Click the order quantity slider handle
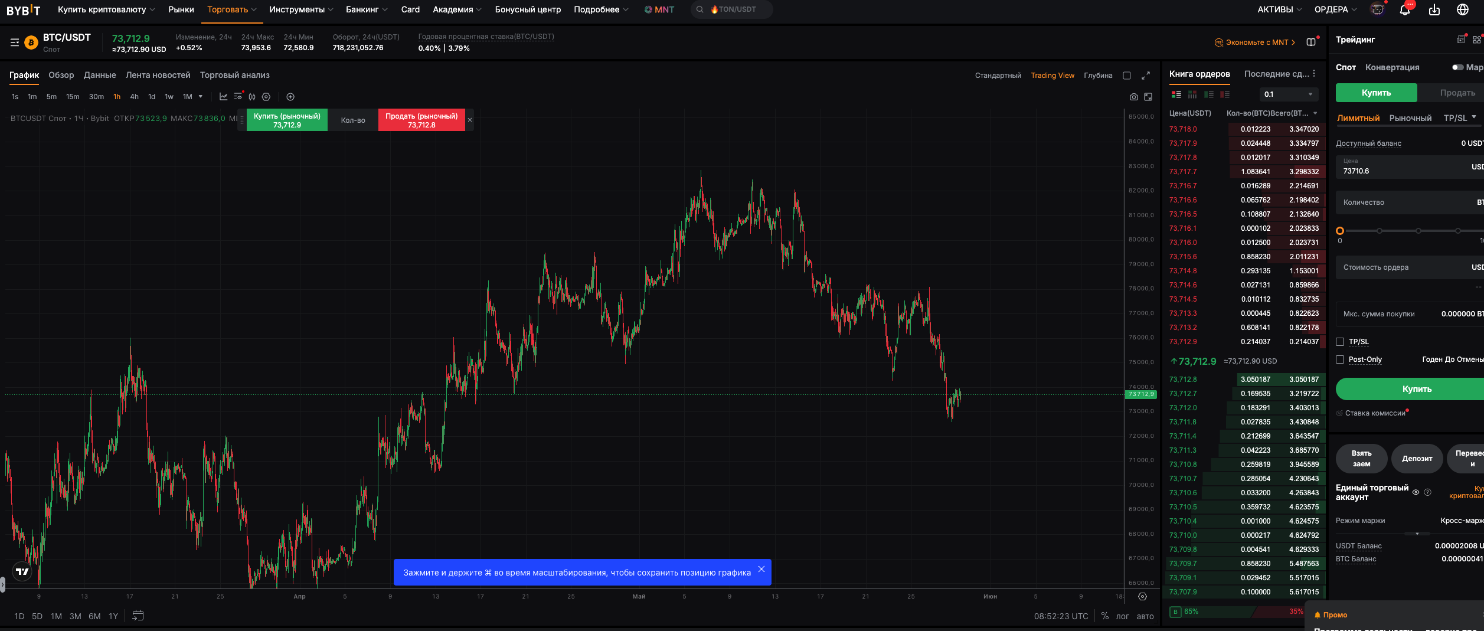1484x631 pixels. 1340,231
